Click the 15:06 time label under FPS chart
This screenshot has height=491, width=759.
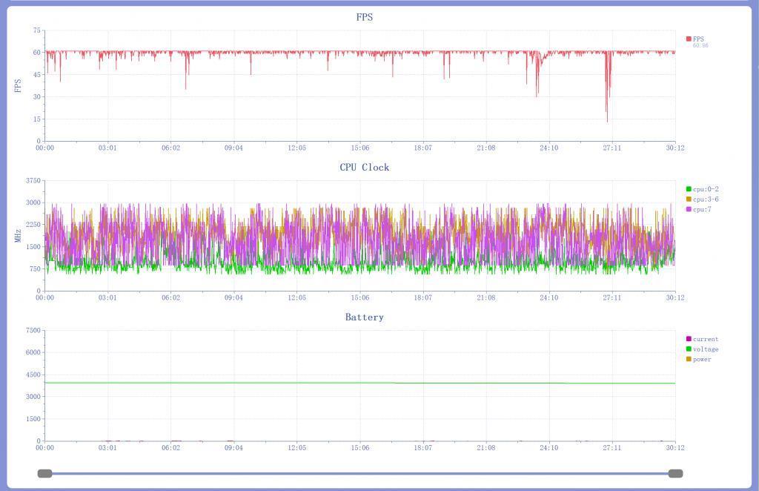[x=360, y=148]
